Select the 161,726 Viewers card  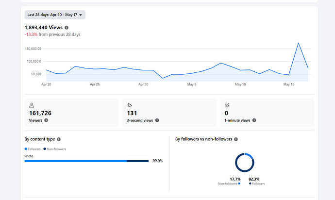[71, 113]
